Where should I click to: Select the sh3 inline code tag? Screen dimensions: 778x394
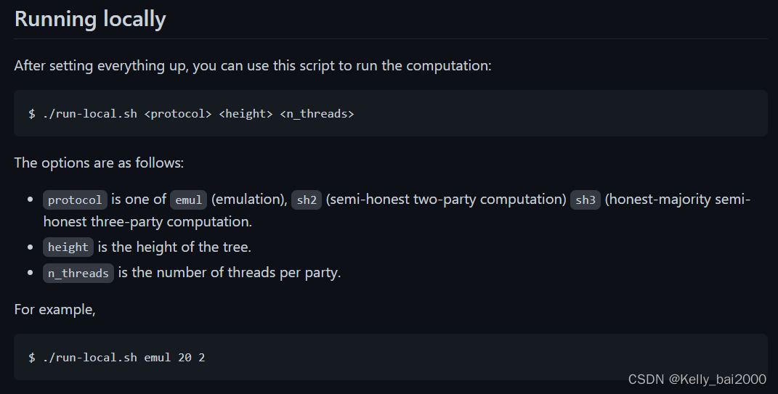click(x=585, y=200)
